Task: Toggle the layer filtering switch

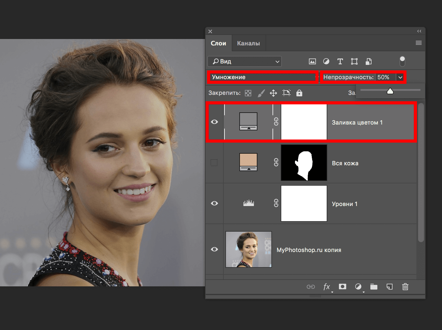Action: coord(402,61)
